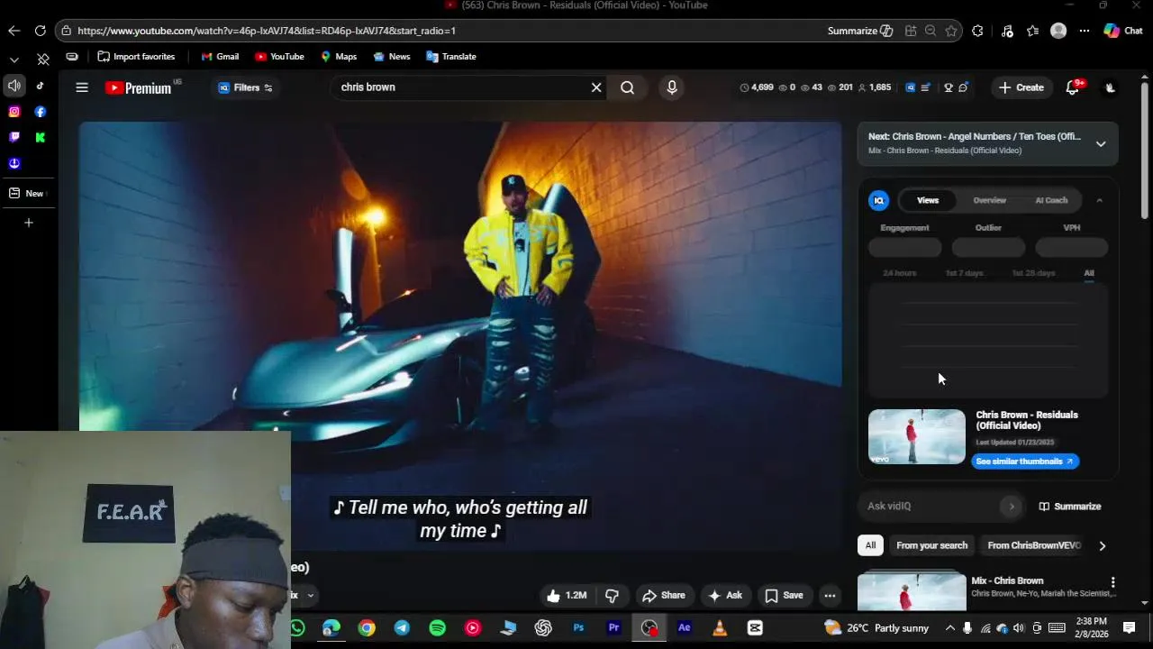Image resolution: width=1153 pixels, height=649 pixels.
Task: Open the Gmail bookmark
Action: (220, 57)
